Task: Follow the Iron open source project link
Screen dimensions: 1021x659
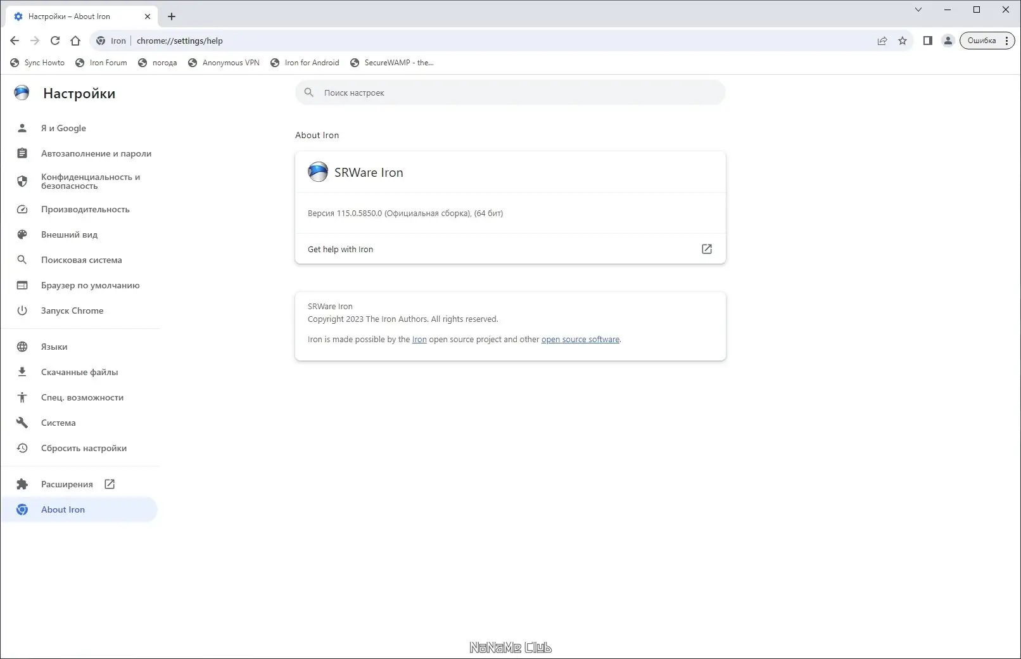Action: [x=419, y=340]
